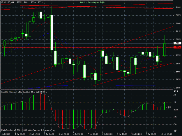The width and height of the screenshot is (182, 136).
Task: Select the horizontal red dashed price line
Action: [x=87, y=48]
